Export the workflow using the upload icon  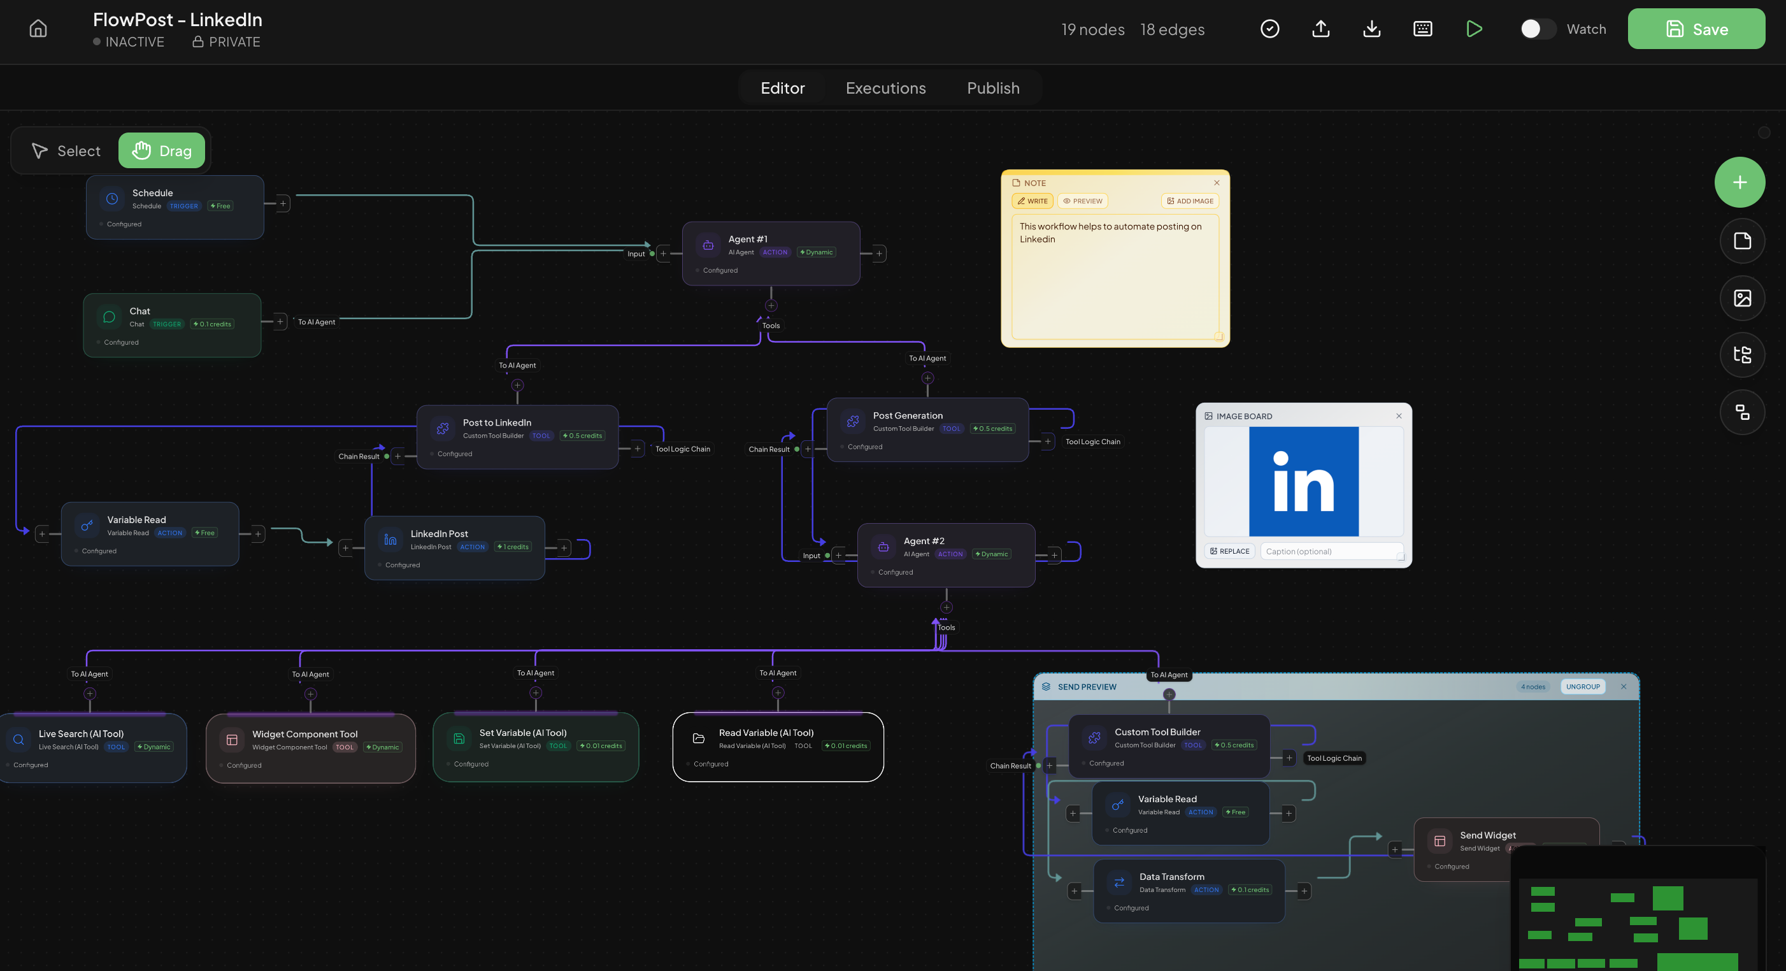(1321, 29)
